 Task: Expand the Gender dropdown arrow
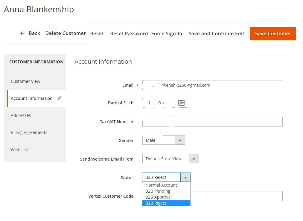click(180, 140)
